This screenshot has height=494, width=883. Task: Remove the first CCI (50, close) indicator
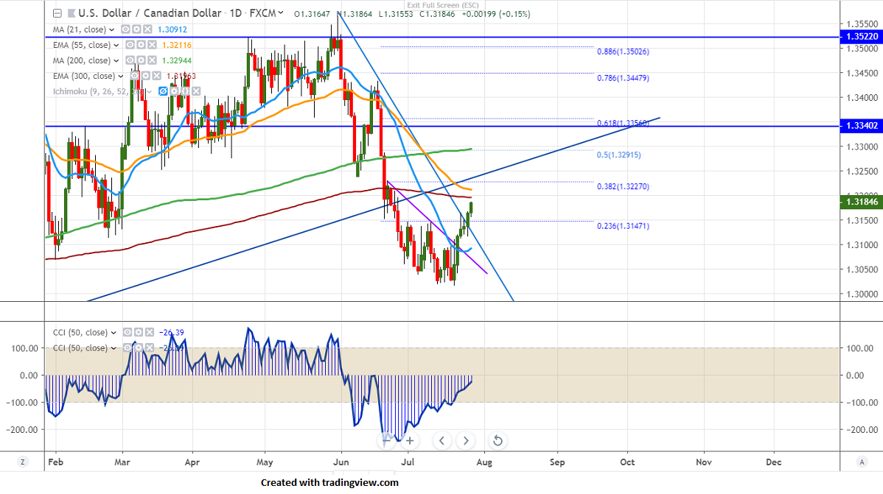[149, 333]
